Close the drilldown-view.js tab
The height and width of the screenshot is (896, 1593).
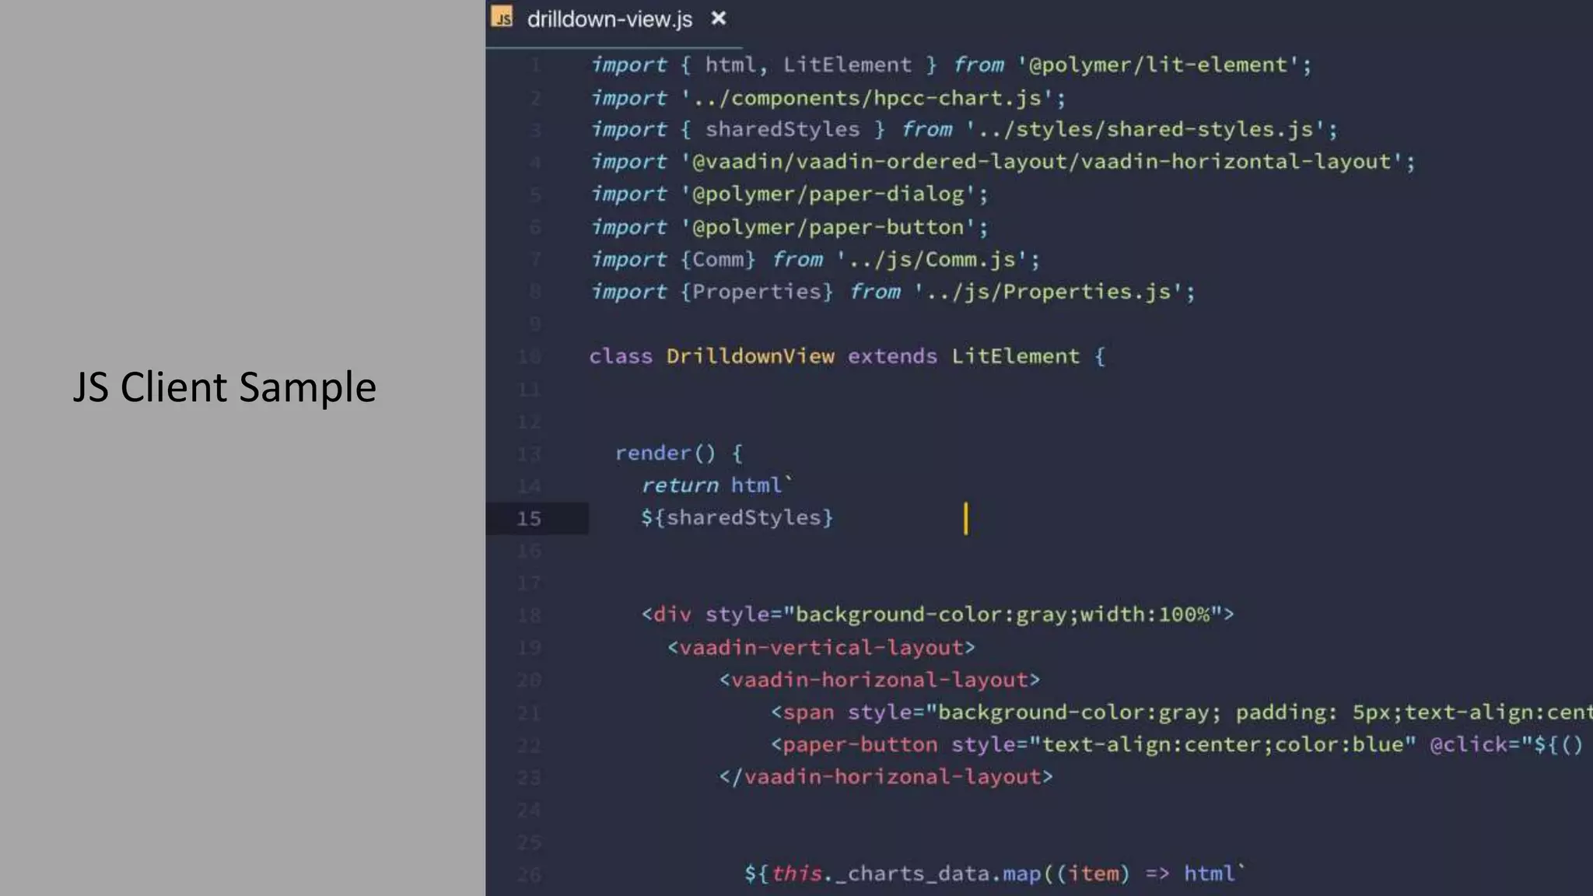point(719,18)
